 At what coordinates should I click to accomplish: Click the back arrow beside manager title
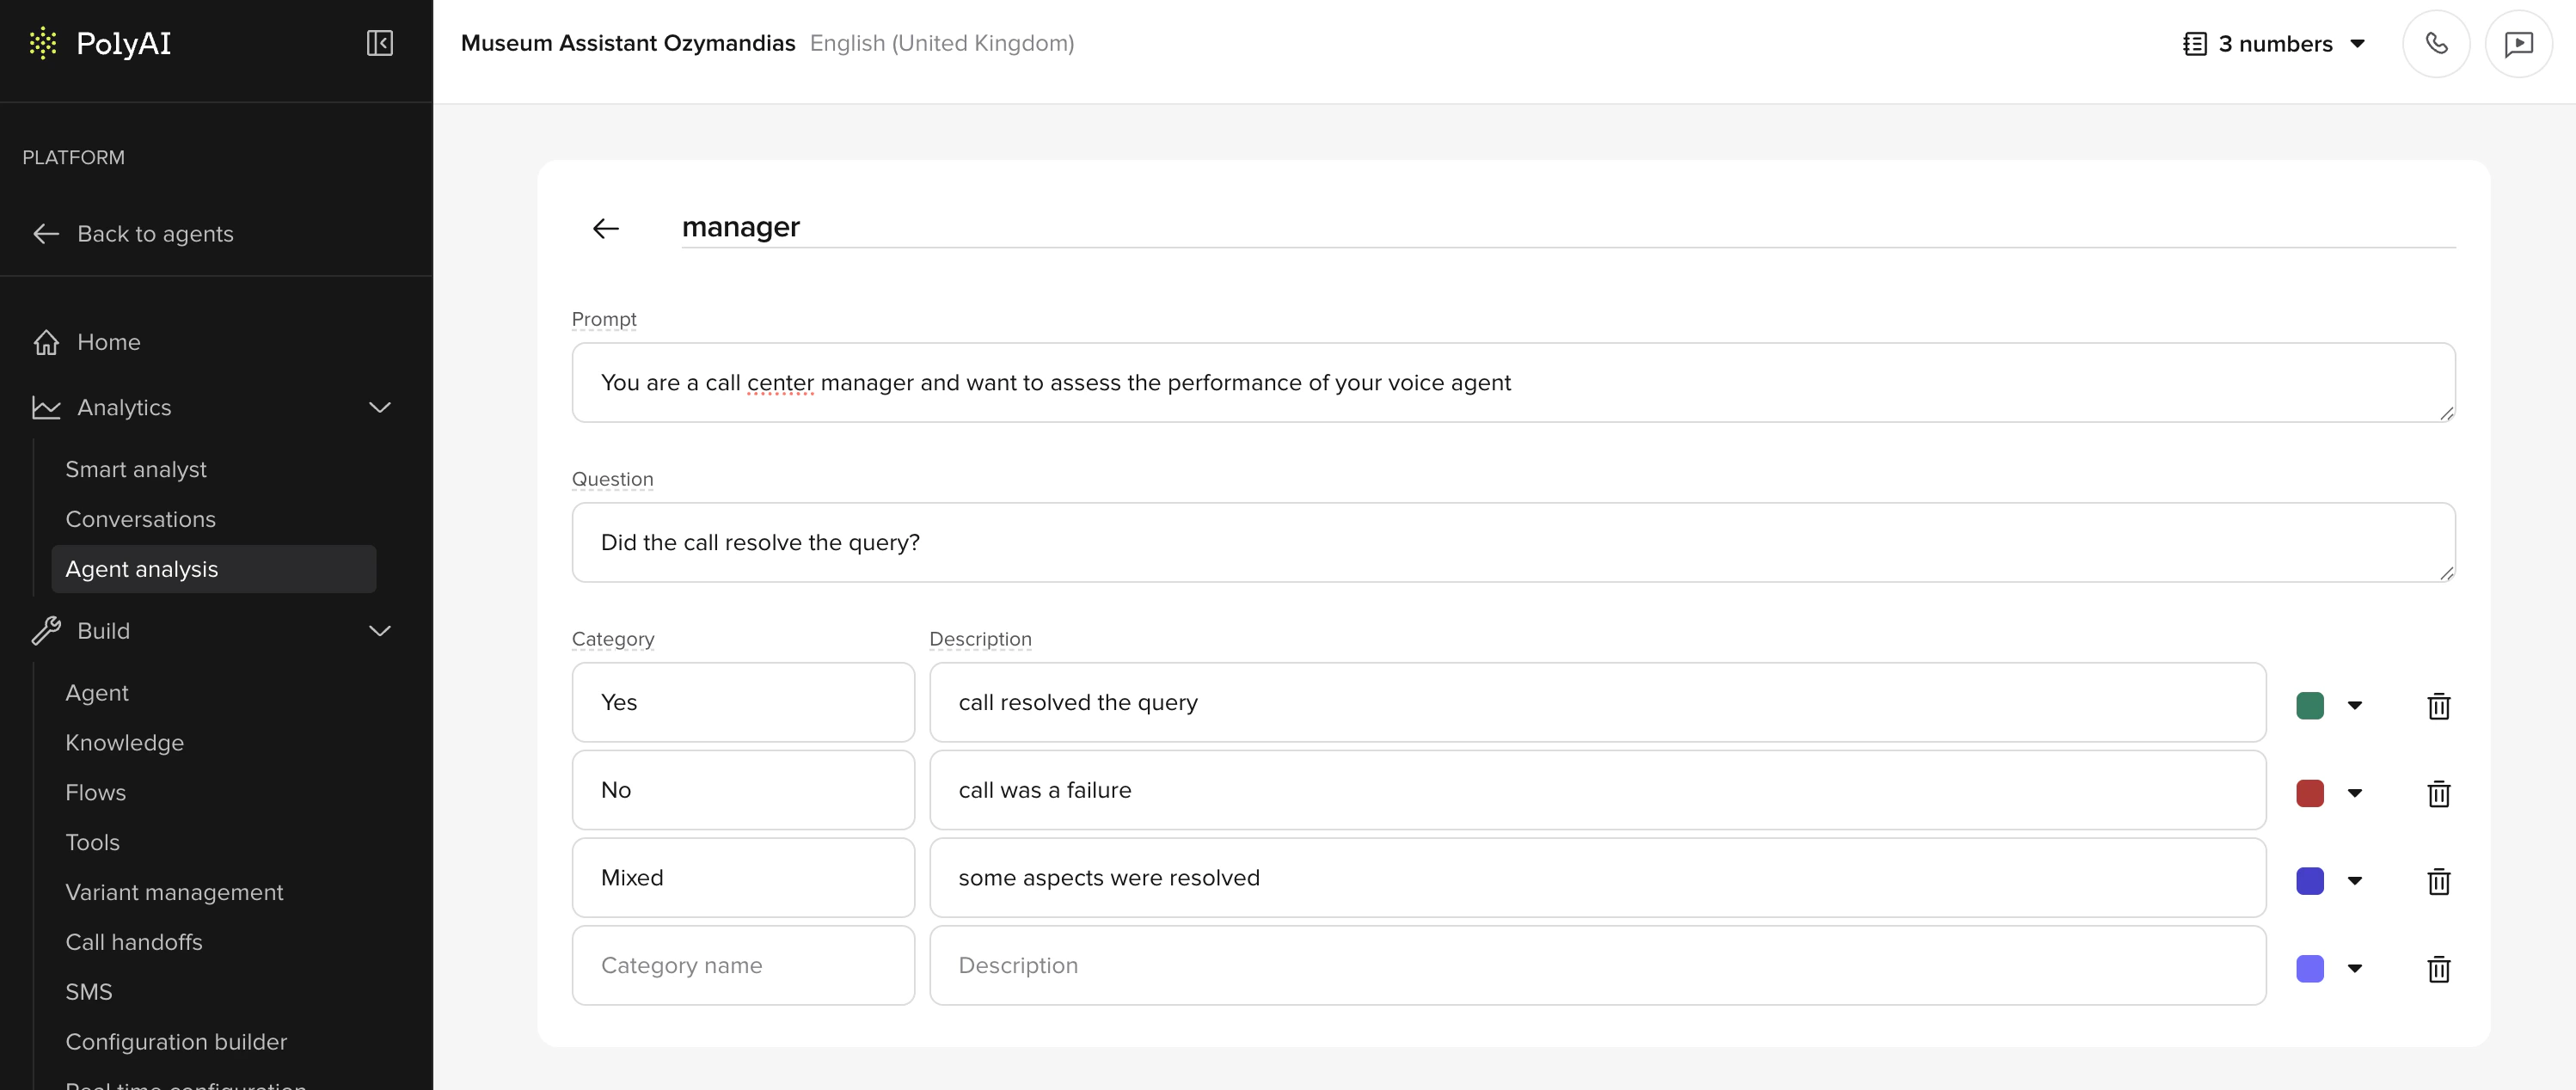(606, 228)
